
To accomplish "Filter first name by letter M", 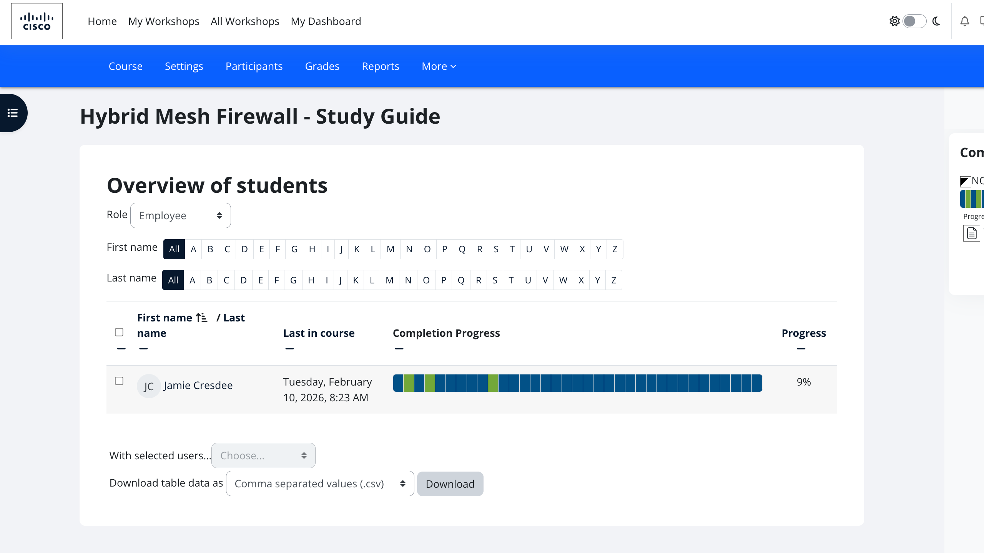I will (x=390, y=249).
